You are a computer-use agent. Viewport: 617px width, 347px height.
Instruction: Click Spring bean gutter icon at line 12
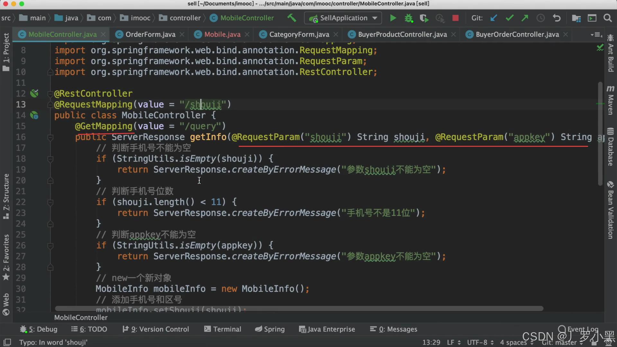pyautogui.click(x=34, y=93)
